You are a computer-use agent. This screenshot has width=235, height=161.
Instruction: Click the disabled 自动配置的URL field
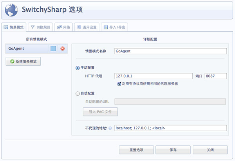[x=170, y=101]
